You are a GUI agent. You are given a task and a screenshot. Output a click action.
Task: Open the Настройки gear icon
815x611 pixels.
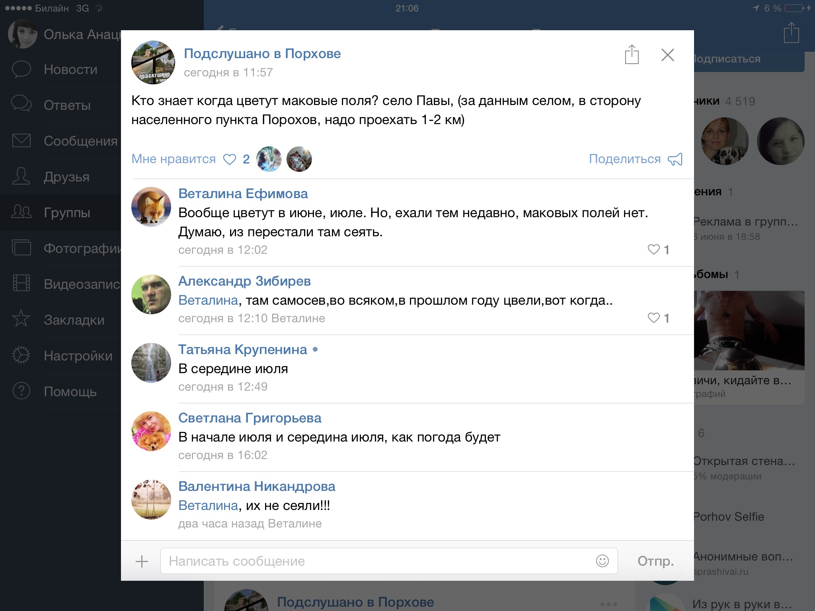click(21, 355)
